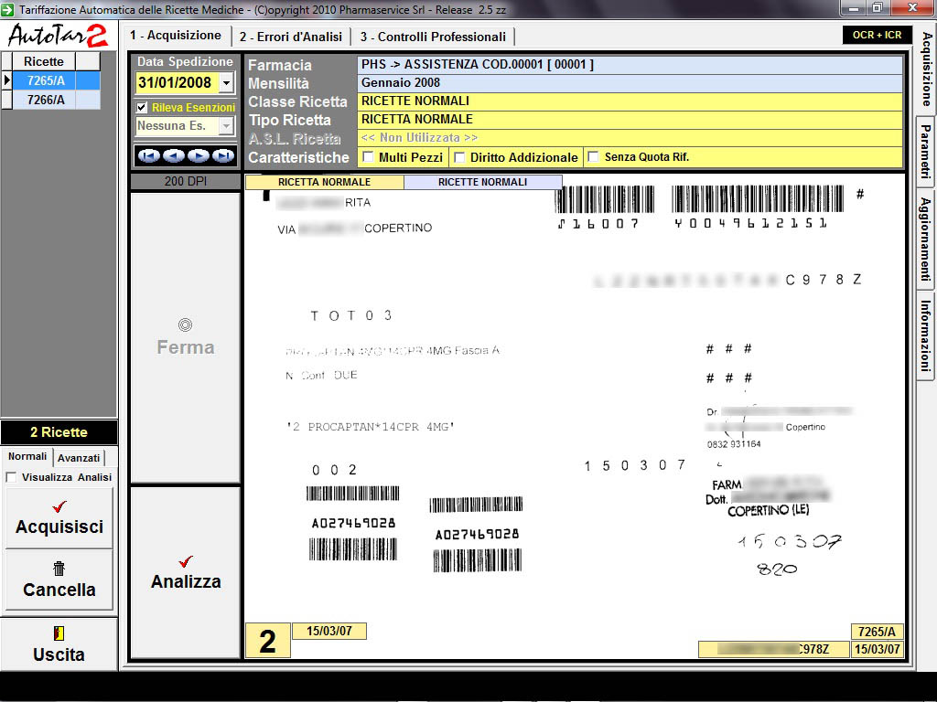This screenshot has height=702, width=937.
Task: Open the Controlli Professionali tab
Action: pyautogui.click(x=432, y=37)
